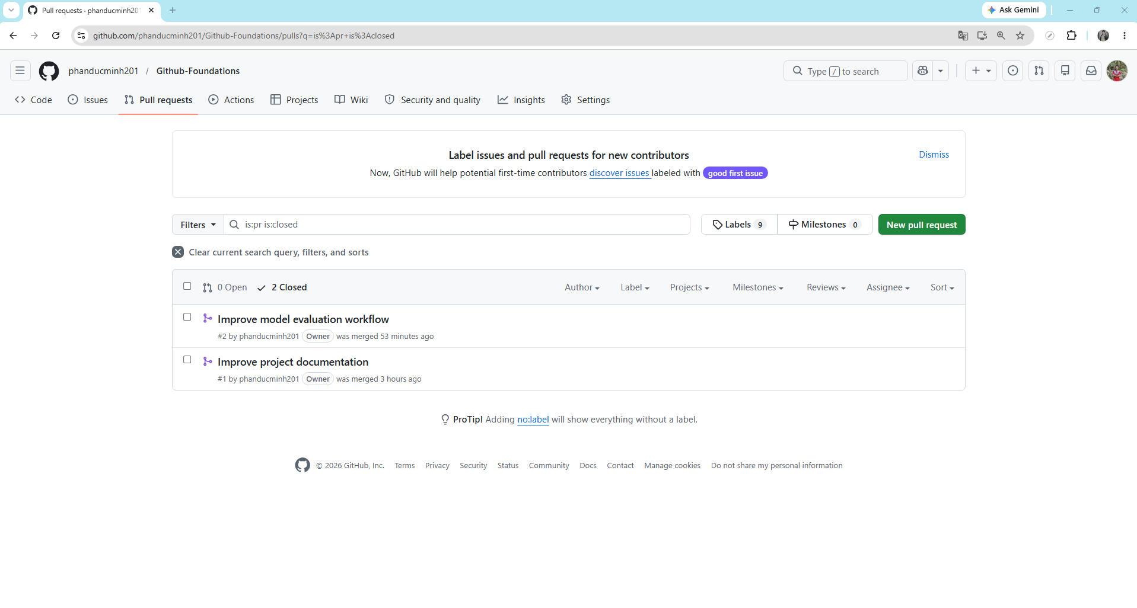Open Manage cookies footer link

pyautogui.click(x=673, y=466)
